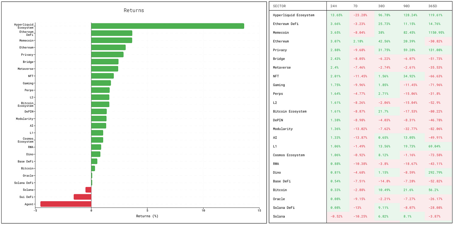The width and height of the screenshot is (454, 225).
Task: Click the 90D column header
Action: point(407,6)
